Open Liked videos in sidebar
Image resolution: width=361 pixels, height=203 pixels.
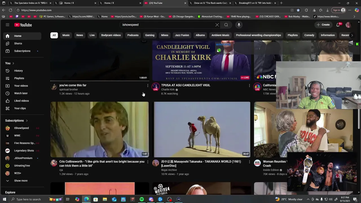tap(22, 101)
